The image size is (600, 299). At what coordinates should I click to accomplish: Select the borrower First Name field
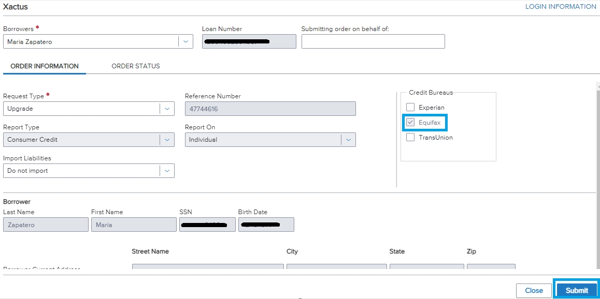point(134,225)
